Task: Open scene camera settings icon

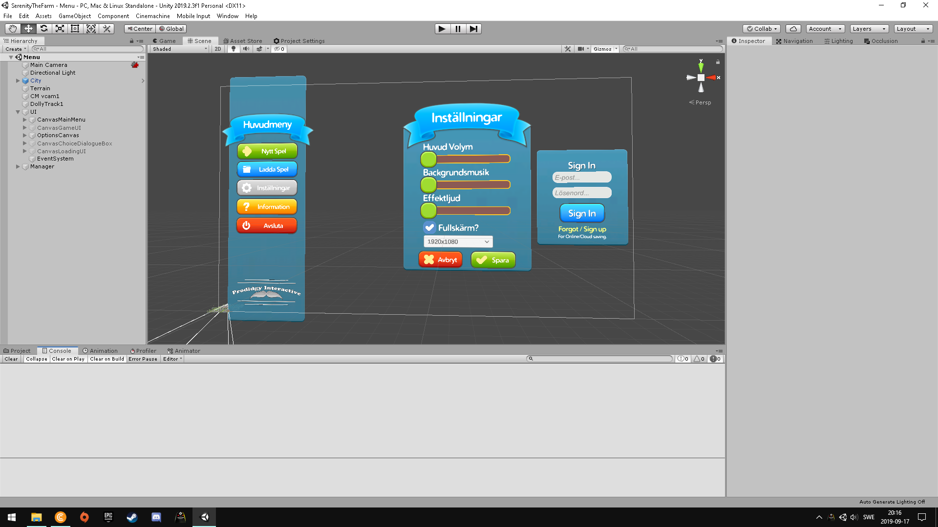Action: click(x=581, y=49)
